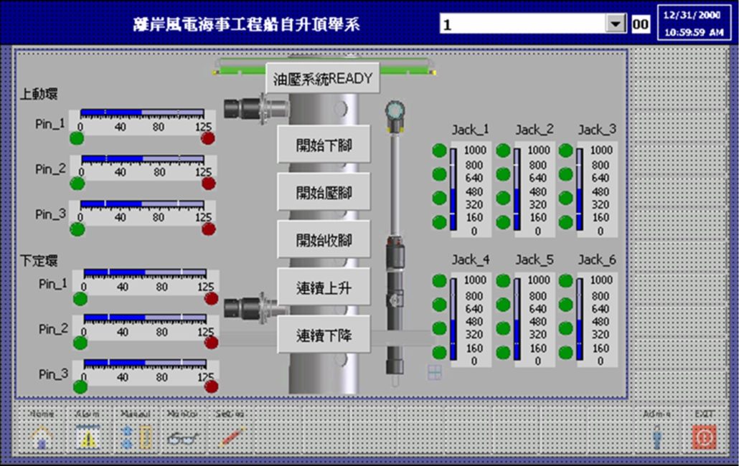Open the dropdown arrow in the header
739x466 pixels.
click(x=616, y=24)
